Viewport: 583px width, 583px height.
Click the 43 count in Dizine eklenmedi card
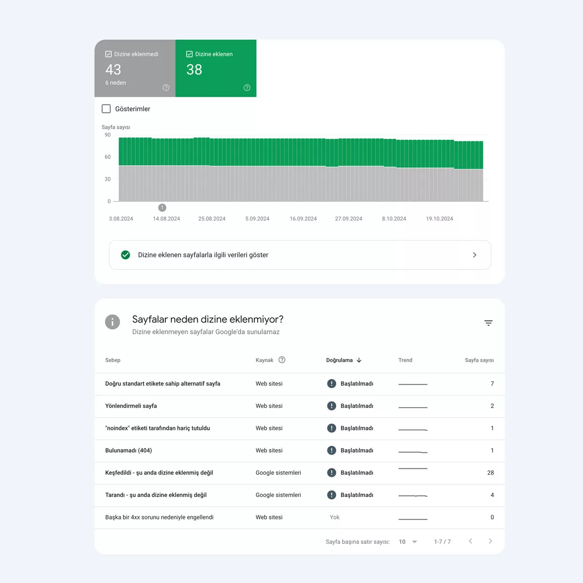point(113,69)
